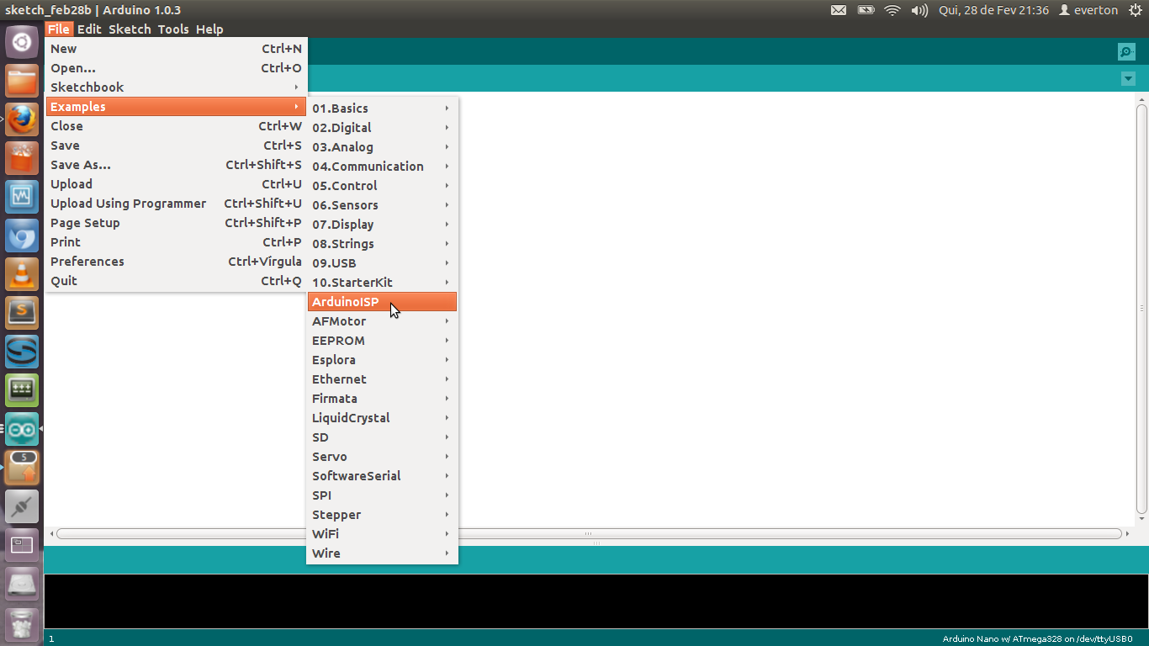Click the network indicator icon
1149x646 pixels.
pos(892,10)
